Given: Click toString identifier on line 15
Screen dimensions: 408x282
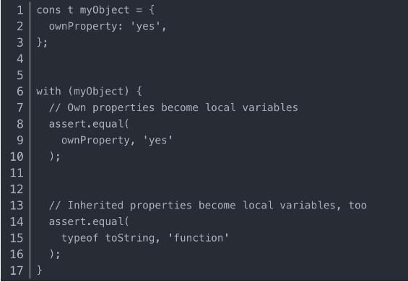Looking at the screenshot, I should pos(130,238).
